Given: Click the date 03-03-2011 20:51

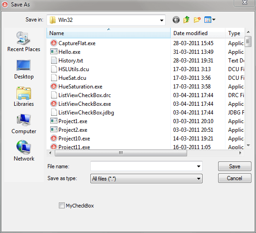Looking at the screenshot, I should tap(193, 129).
